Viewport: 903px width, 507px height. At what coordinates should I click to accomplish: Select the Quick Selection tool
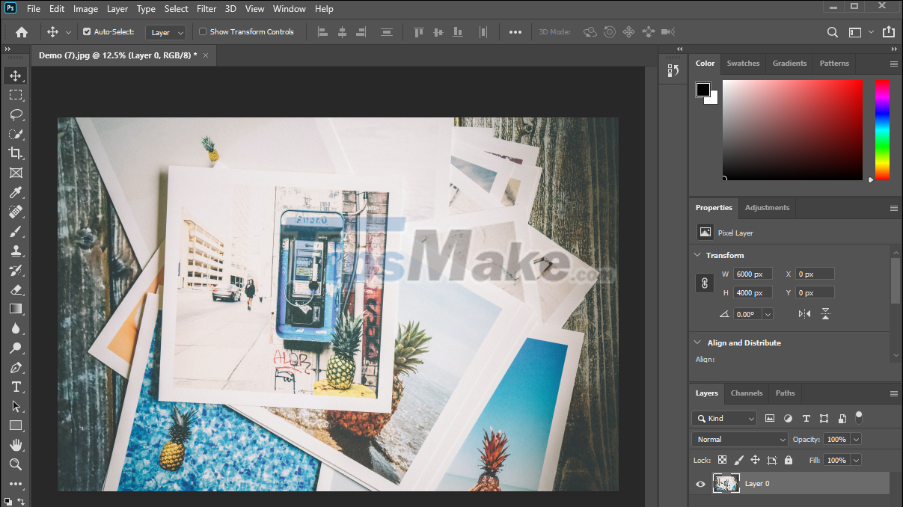[x=16, y=134]
